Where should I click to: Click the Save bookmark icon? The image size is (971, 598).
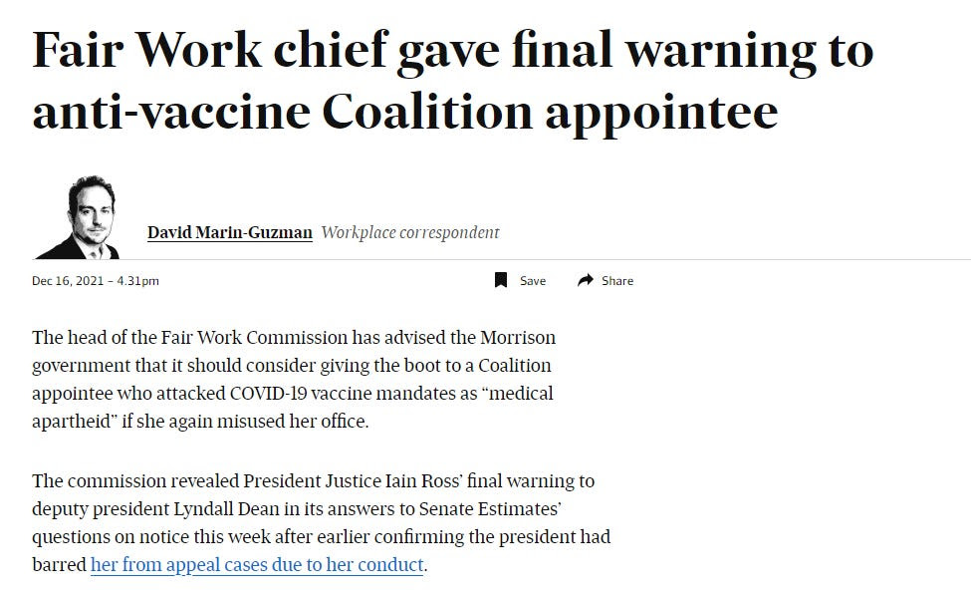click(x=501, y=281)
